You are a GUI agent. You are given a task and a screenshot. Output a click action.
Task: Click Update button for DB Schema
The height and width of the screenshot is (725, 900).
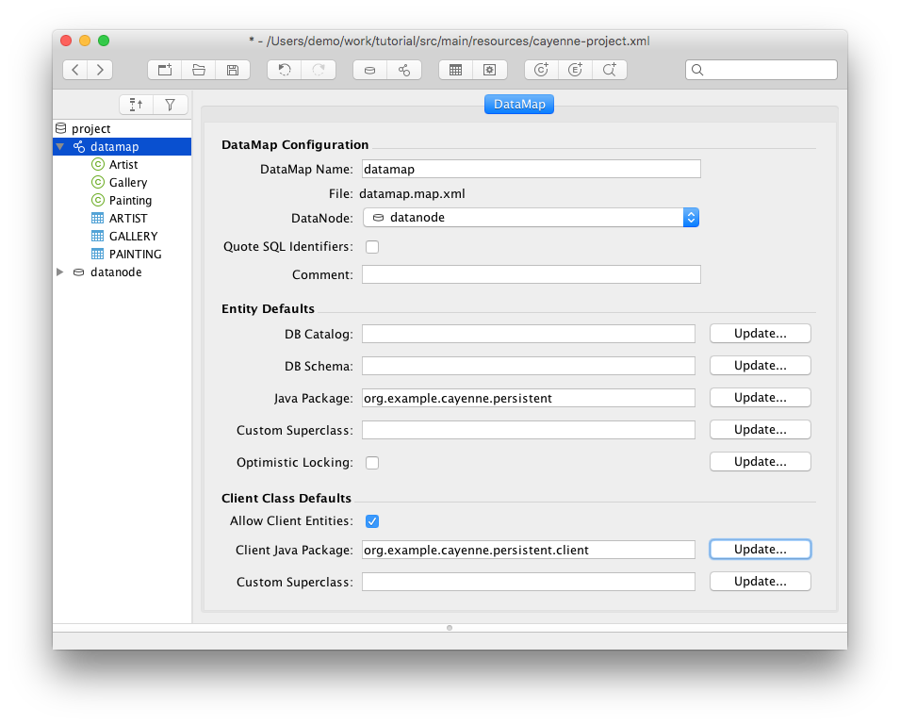point(760,366)
